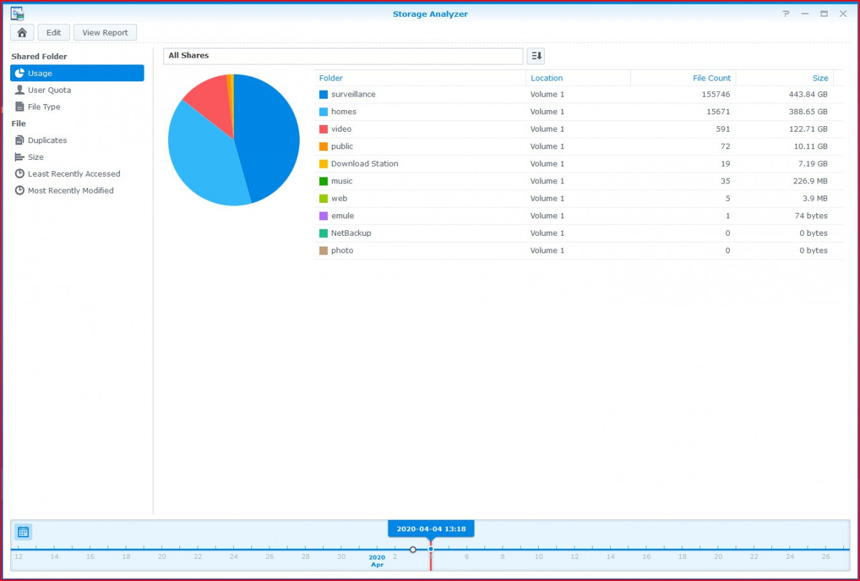The width and height of the screenshot is (860, 581).
Task: Click the Most Recently Modified clock icon
Action: [x=19, y=191]
